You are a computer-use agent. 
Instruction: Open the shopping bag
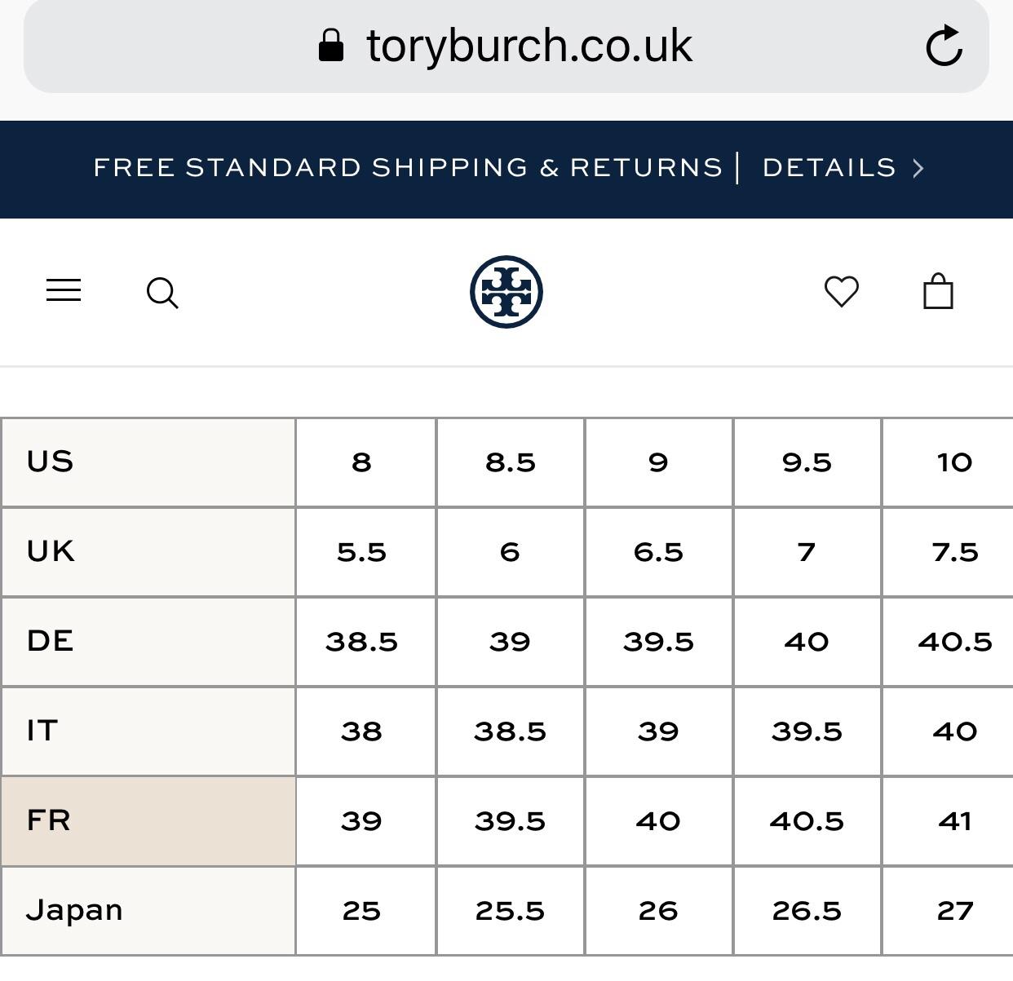pyautogui.click(x=938, y=291)
